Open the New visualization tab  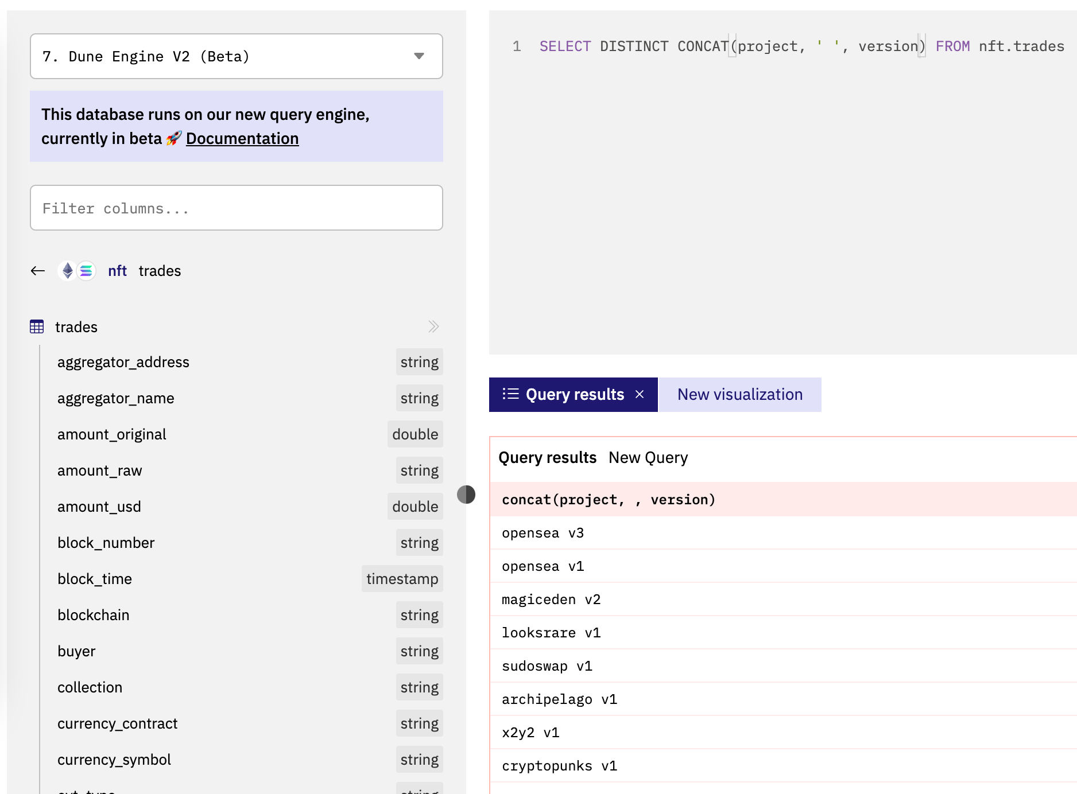[x=740, y=395]
